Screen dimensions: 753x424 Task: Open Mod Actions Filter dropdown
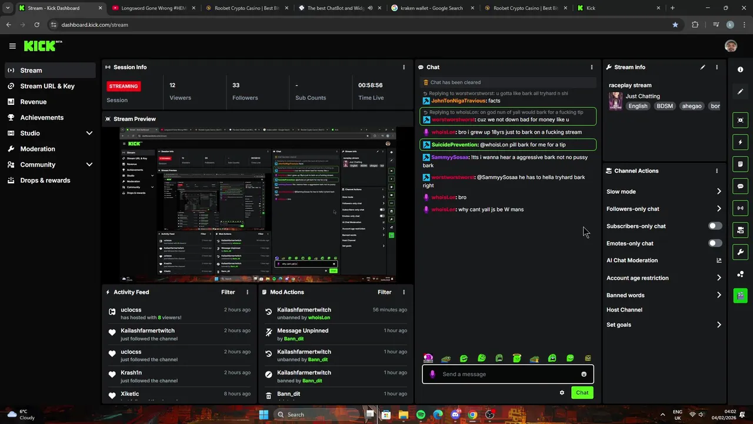point(385,292)
